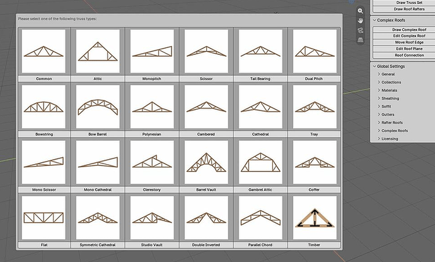Click the Monopitch label button
Image resolution: width=435 pixels, height=262 pixels.
152,79
